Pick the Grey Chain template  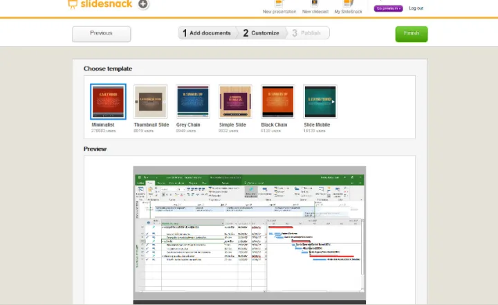point(193,102)
